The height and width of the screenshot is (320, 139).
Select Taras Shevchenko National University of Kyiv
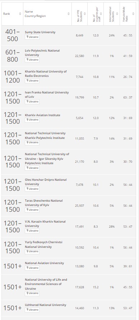44,203
